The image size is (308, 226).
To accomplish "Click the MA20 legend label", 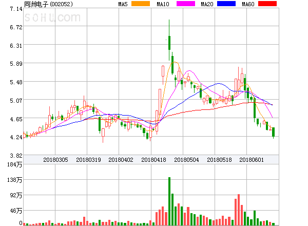I will click(x=207, y=4).
